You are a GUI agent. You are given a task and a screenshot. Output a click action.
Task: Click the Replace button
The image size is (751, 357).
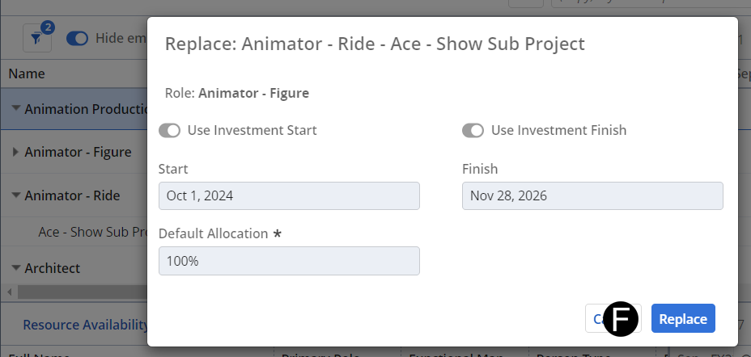tap(683, 319)
